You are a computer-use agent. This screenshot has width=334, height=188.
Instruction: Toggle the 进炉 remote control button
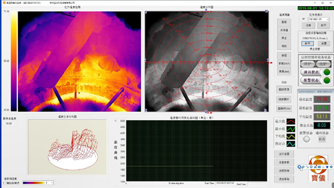[x=308, y=64]
